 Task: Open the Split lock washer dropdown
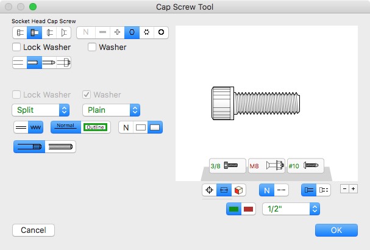point(40,110)
